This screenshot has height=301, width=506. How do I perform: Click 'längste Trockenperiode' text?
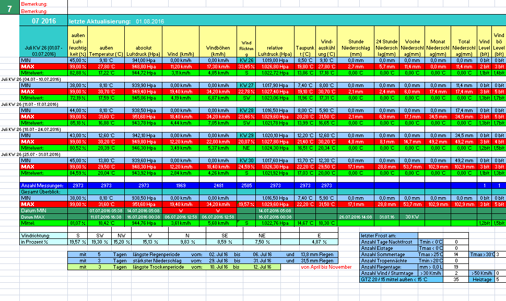pyautogui.click(x=158, y=267)
